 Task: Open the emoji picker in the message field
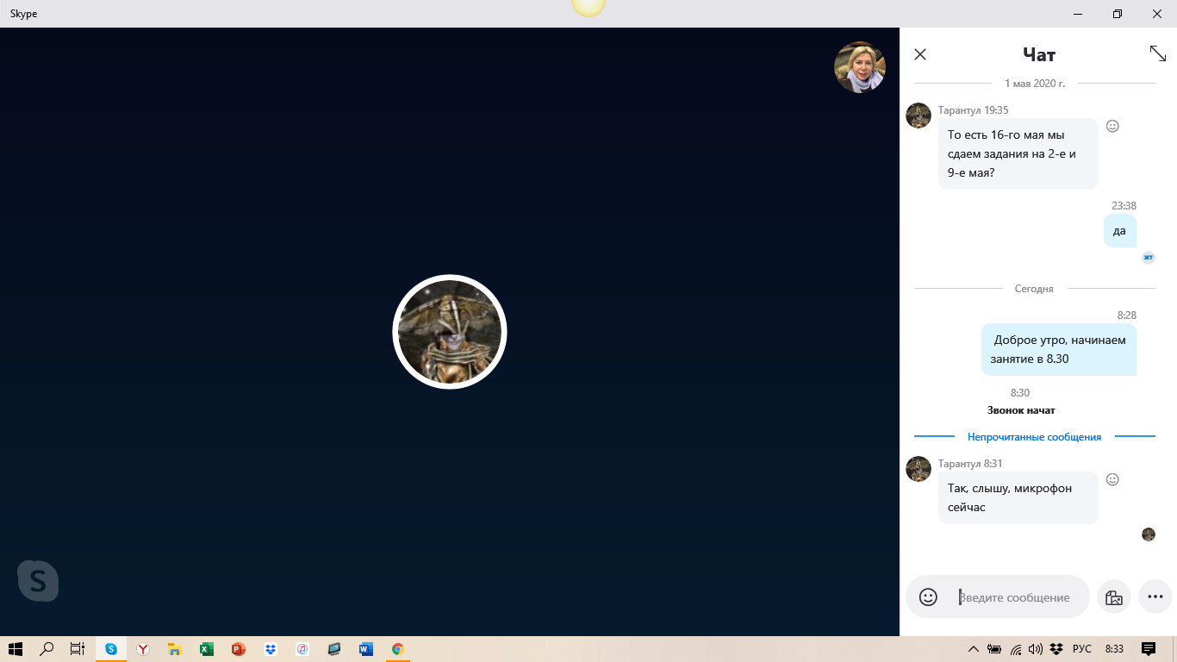(x=928, y=597)
